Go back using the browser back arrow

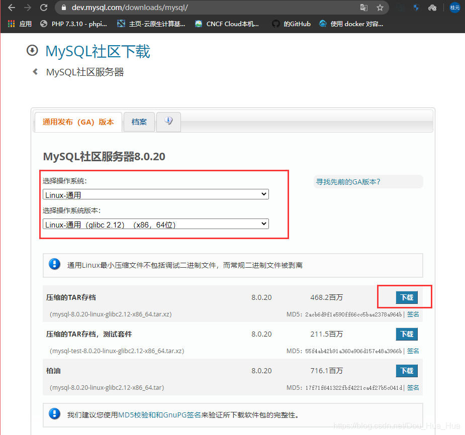(x=12, y=8)
